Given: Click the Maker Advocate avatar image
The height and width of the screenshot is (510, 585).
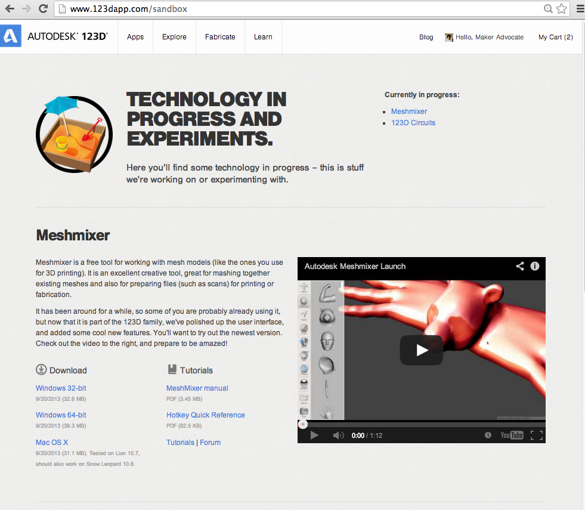Looking at the screenshot, I should (449, 38).
